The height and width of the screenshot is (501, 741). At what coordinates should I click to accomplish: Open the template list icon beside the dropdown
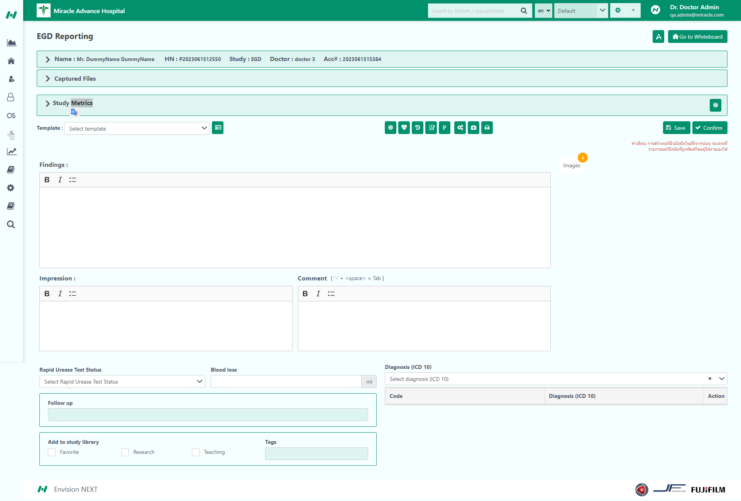(218, 128)
